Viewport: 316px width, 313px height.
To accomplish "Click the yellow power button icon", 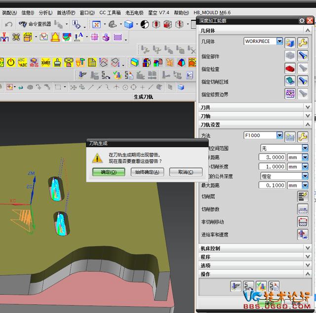I will pyautogui.click(x=11, y=63).
